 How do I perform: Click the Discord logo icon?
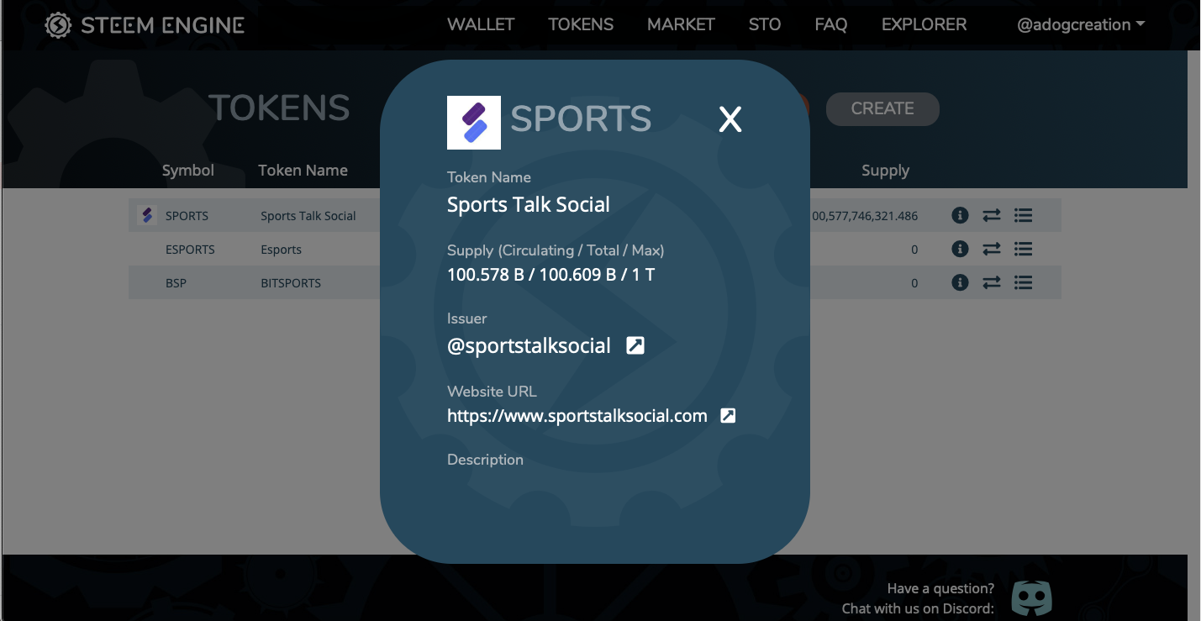(1031, 598)
